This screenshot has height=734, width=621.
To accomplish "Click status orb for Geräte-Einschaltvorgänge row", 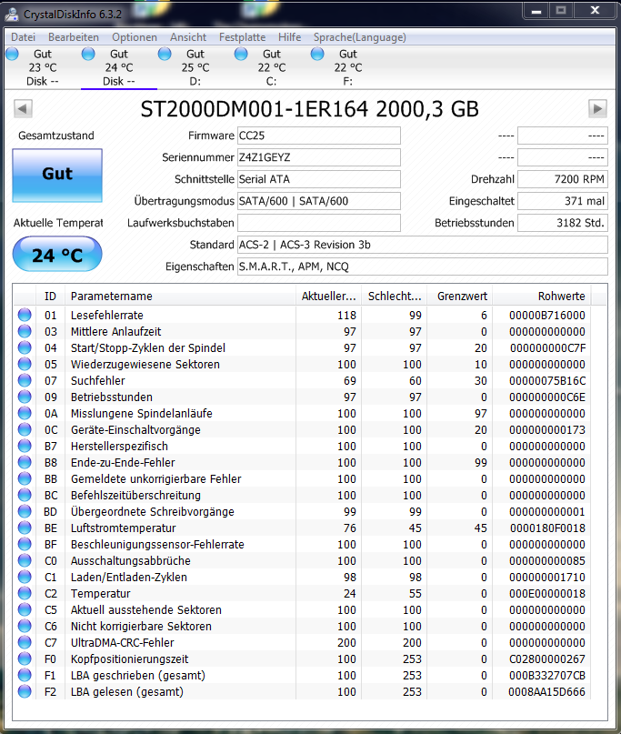I will click(25, 429).
